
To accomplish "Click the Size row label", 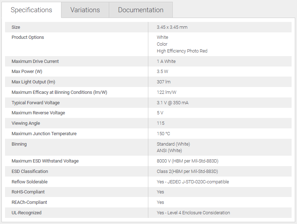I will pyautogui.click(x=16, y=27).
